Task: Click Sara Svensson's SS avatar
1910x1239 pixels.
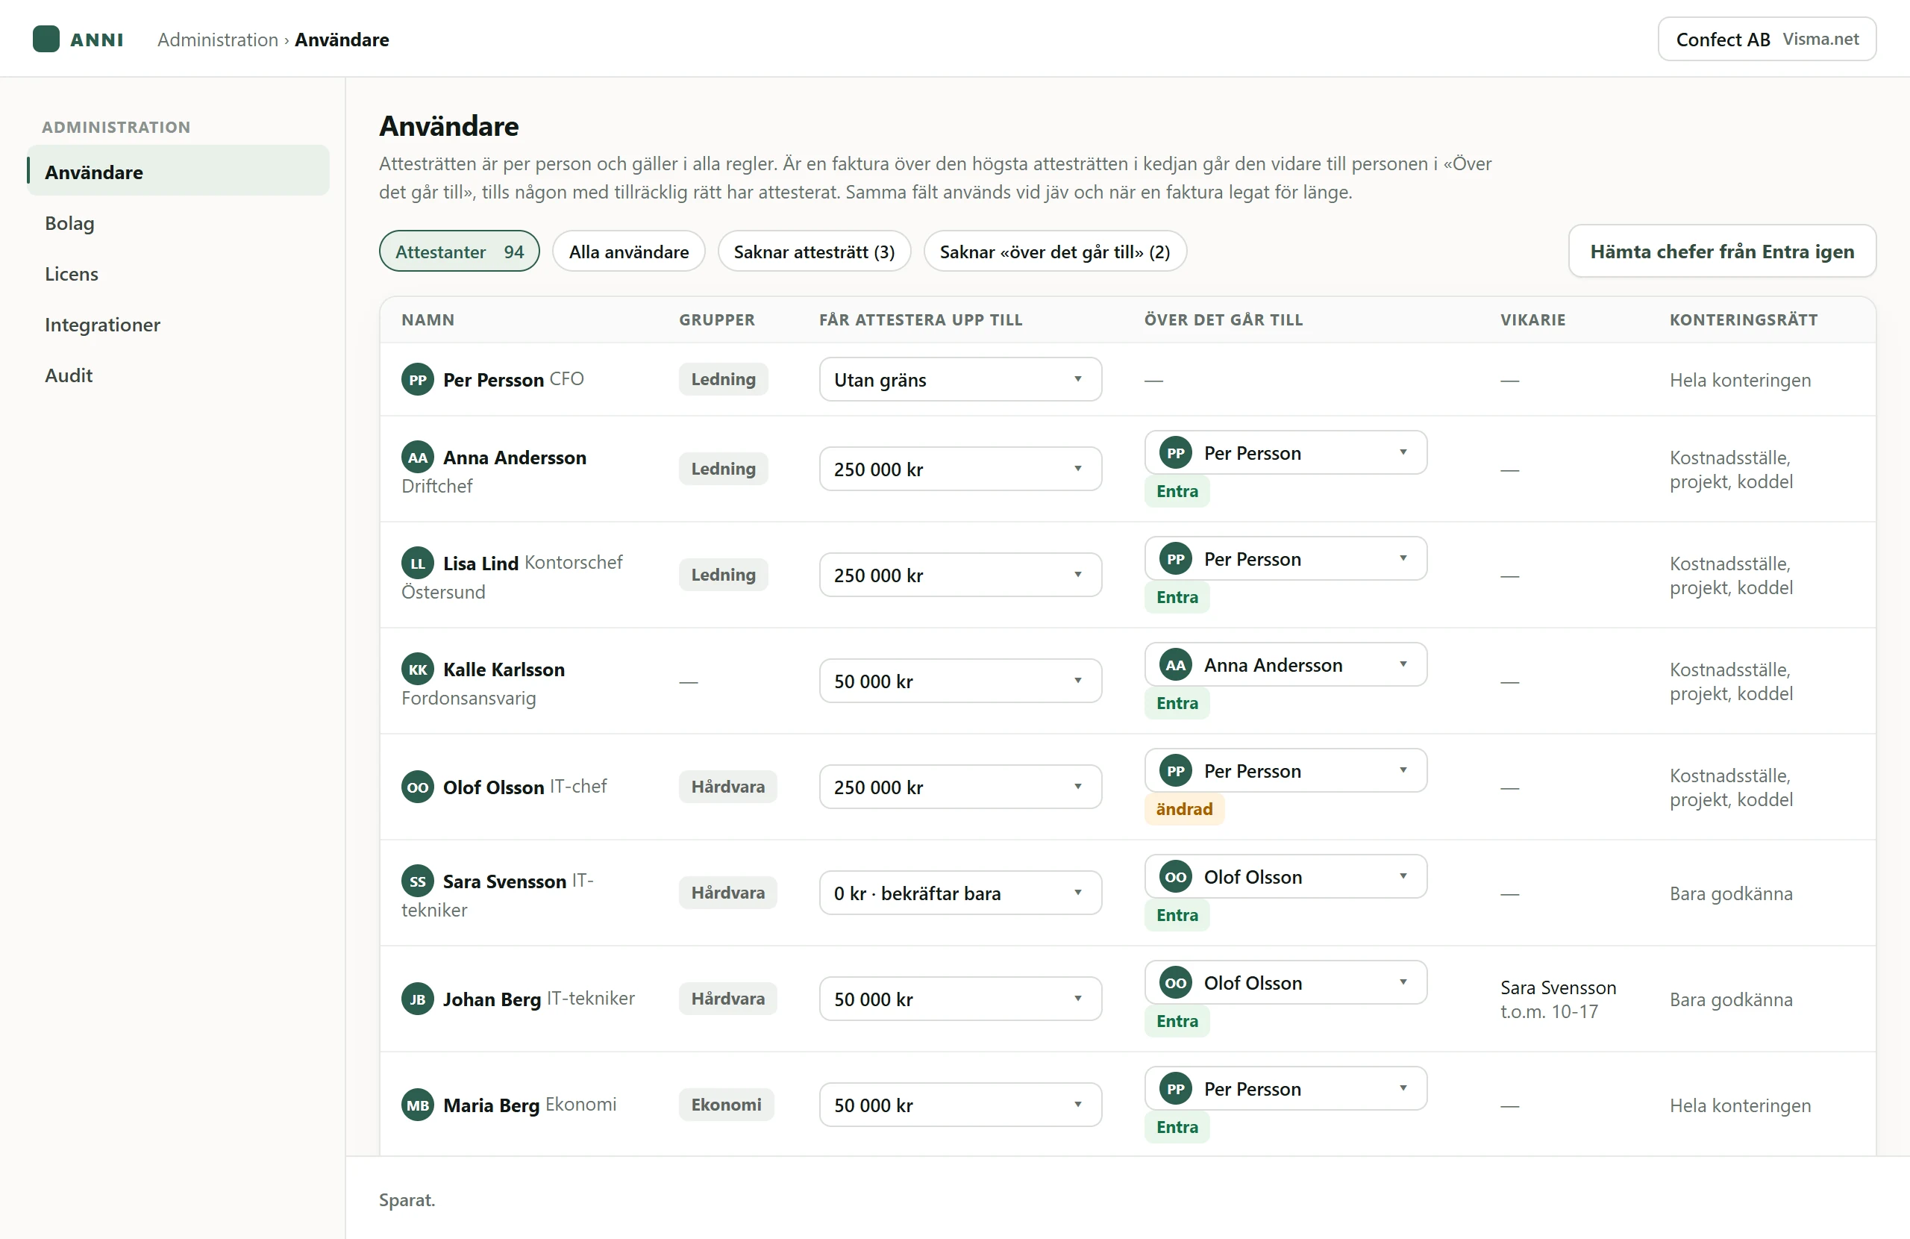Action: tap(417, 881)
